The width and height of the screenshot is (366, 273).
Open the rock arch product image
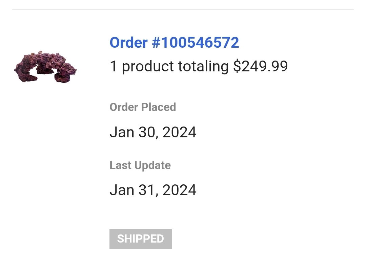45,67
